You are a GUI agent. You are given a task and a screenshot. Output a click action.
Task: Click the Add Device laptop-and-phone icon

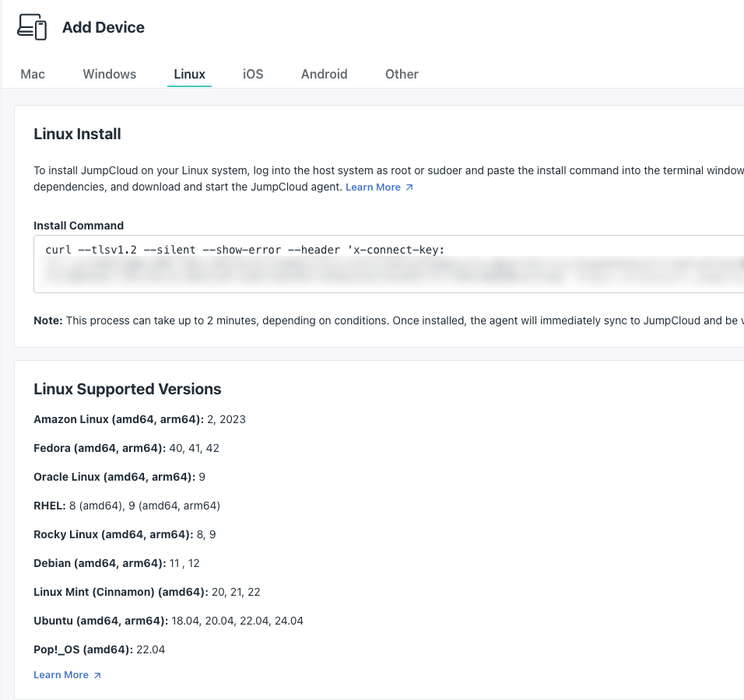(32, 27)
